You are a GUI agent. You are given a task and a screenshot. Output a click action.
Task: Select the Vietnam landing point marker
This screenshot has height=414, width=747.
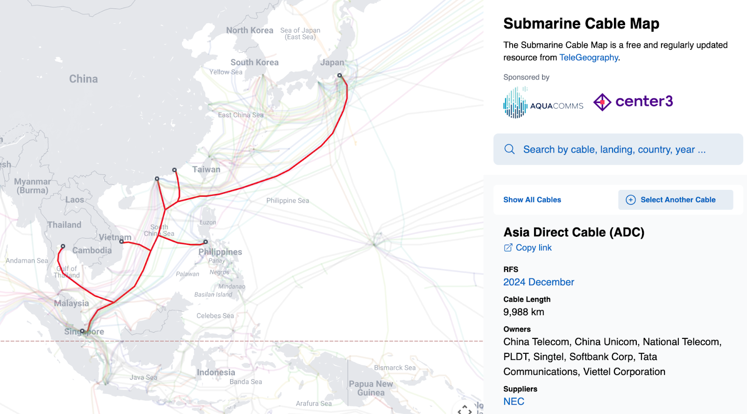121,241
